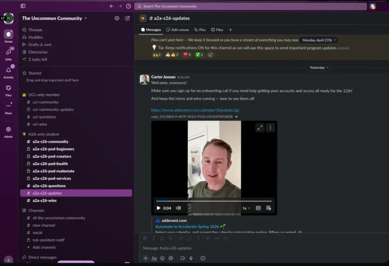Collapse the Channels section
389x266 pixels.
click(x=36, y=210)
